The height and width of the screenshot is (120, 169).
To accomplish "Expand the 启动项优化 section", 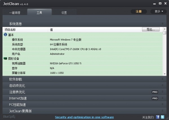I will 162,86.
